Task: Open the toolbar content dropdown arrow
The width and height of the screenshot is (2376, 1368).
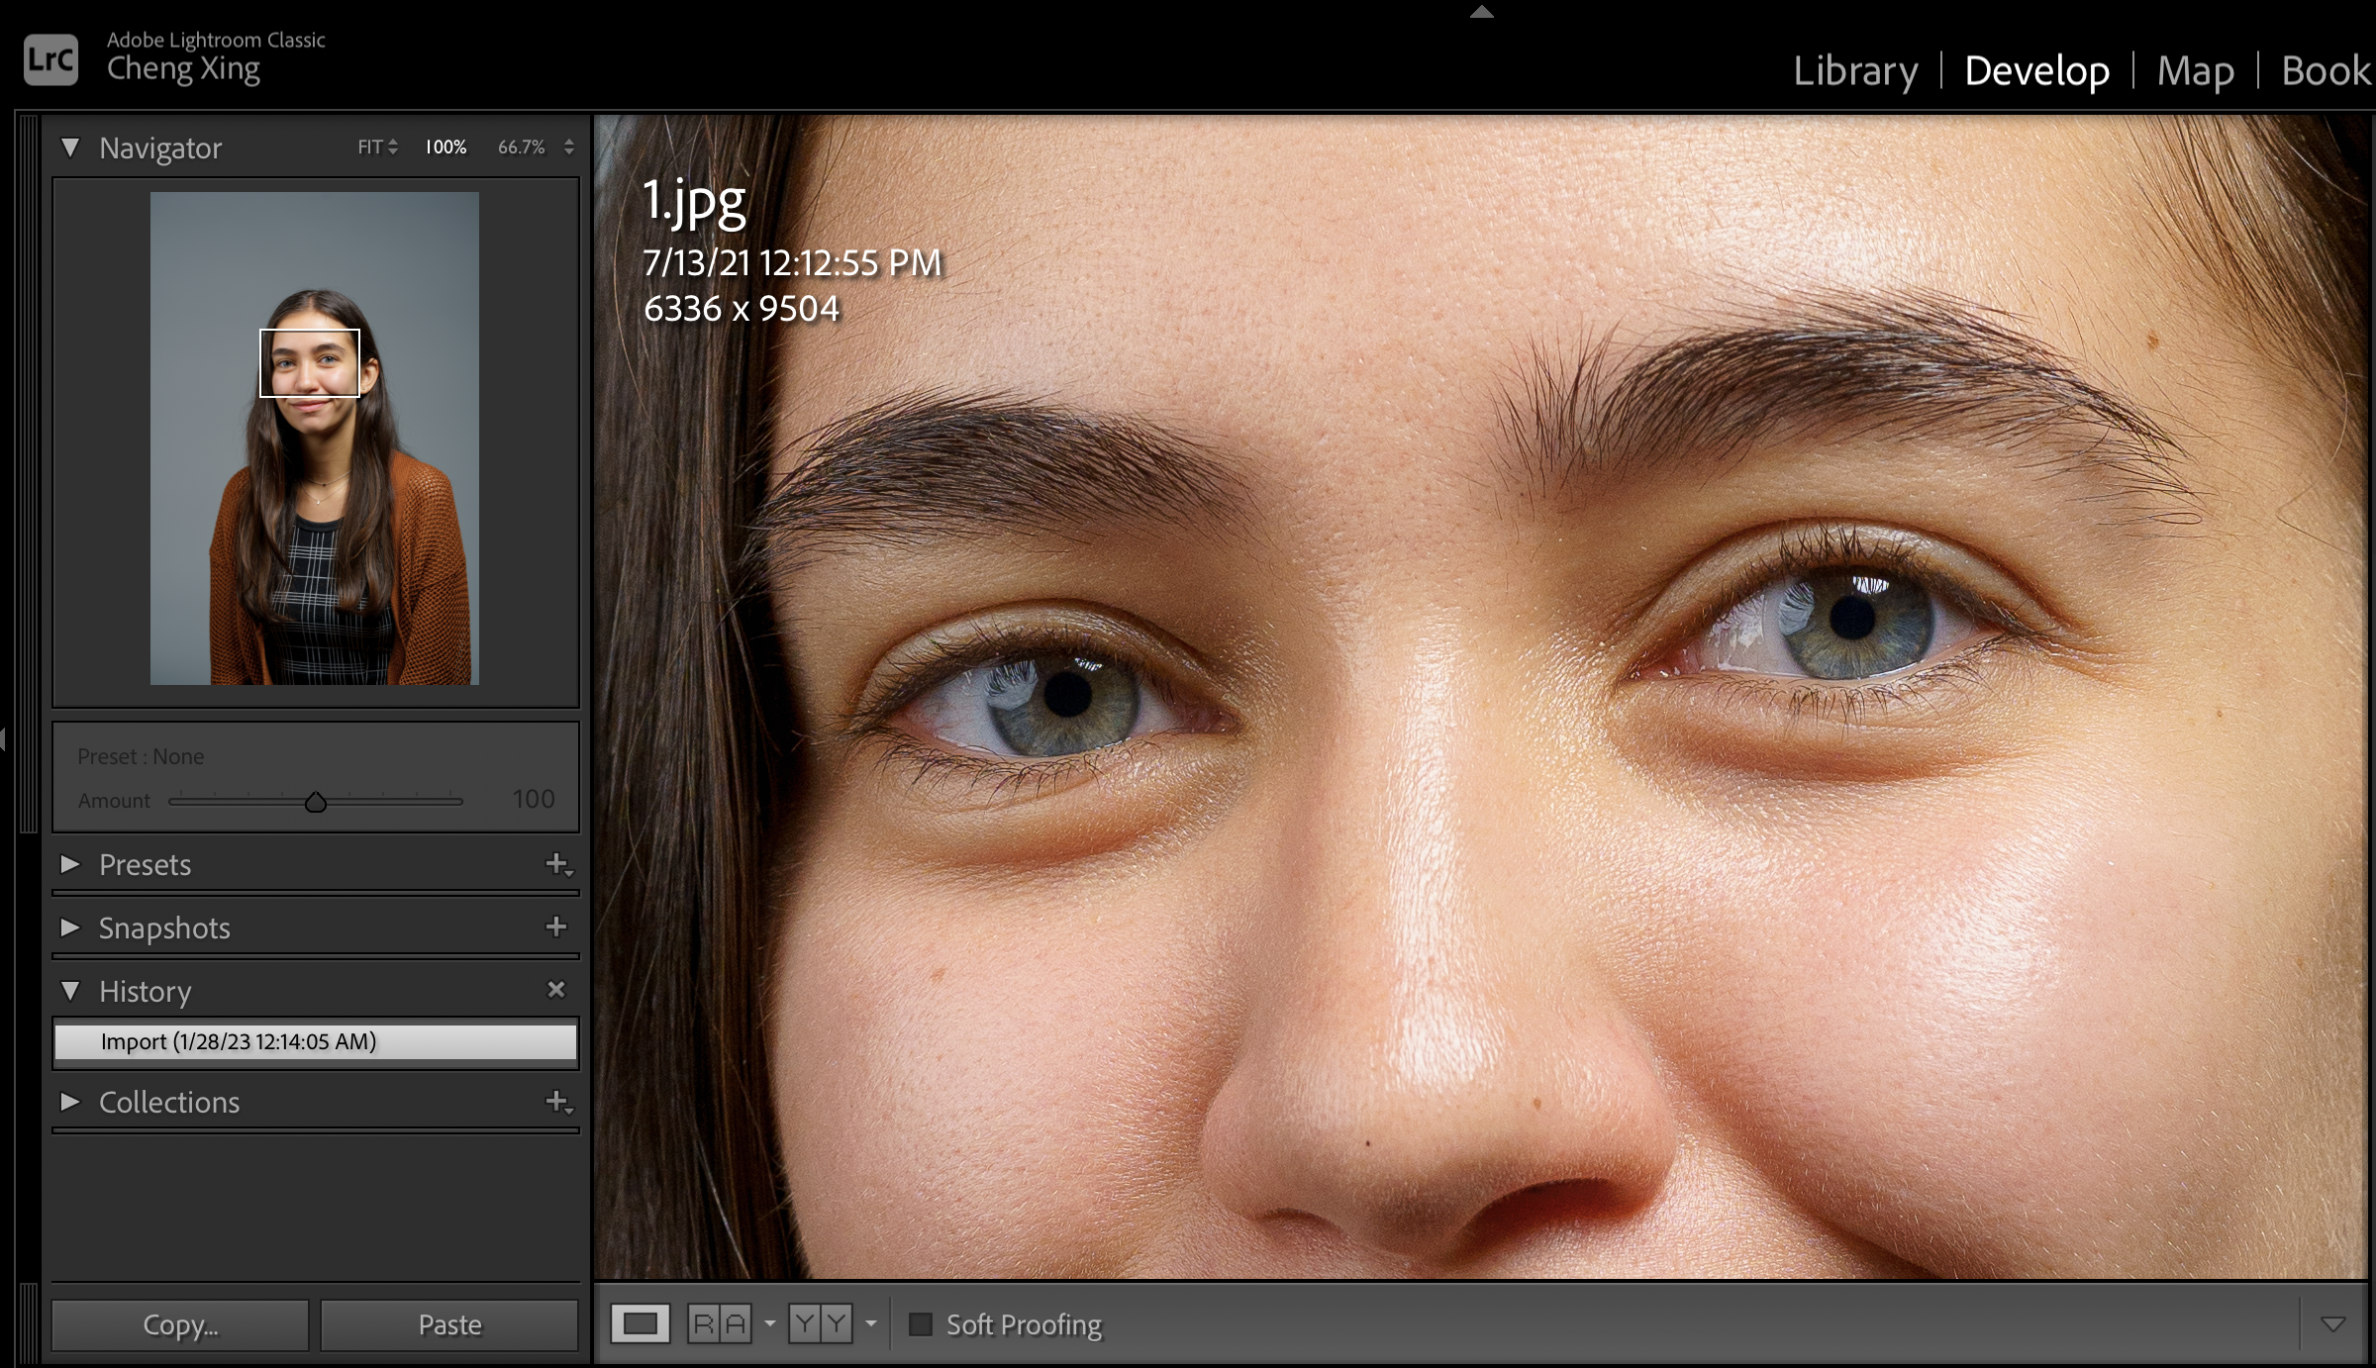Action: tap(2332, 1324)
